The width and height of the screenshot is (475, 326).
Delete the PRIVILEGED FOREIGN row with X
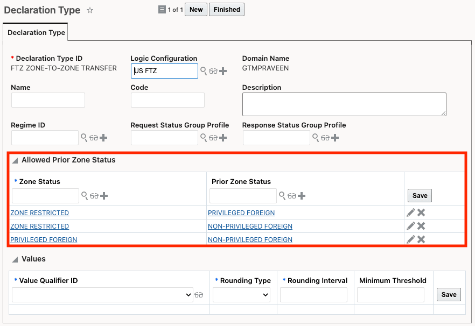point(421,239)
